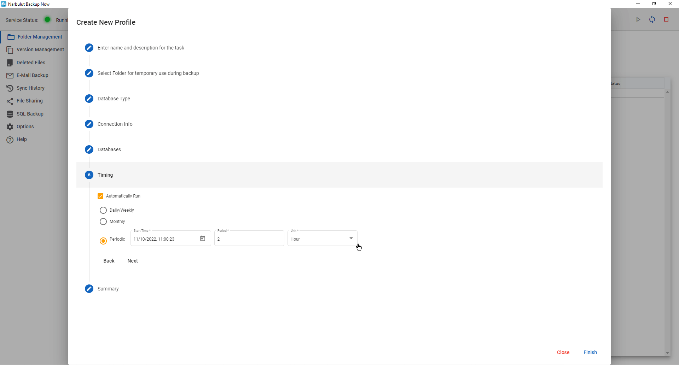Click the Period value field
The width and height of the screenshot is (679, 365).
[249, 239]
